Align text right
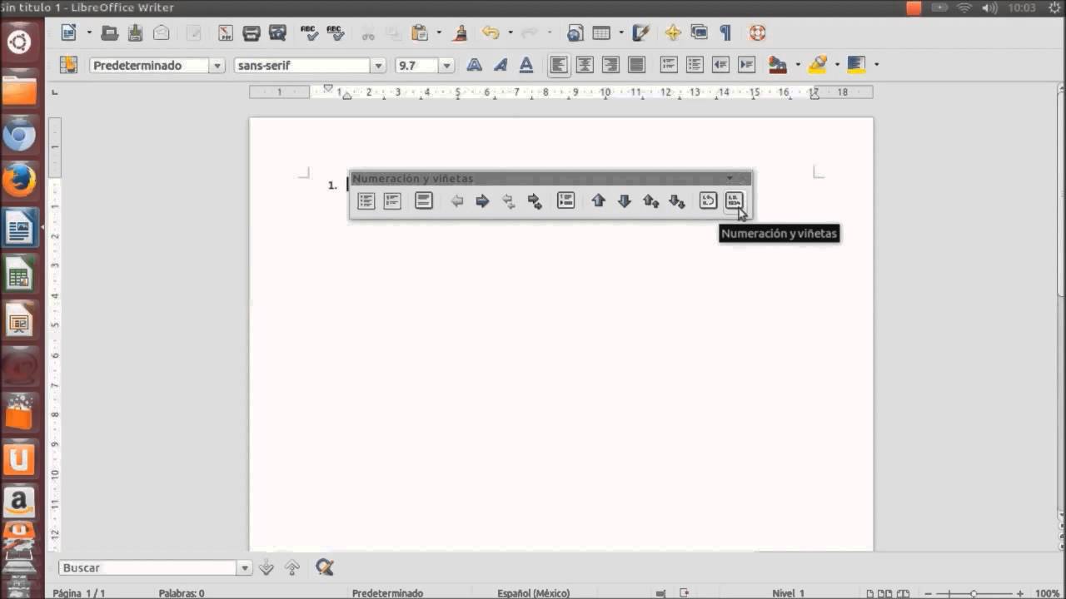 tap(610, 65)
